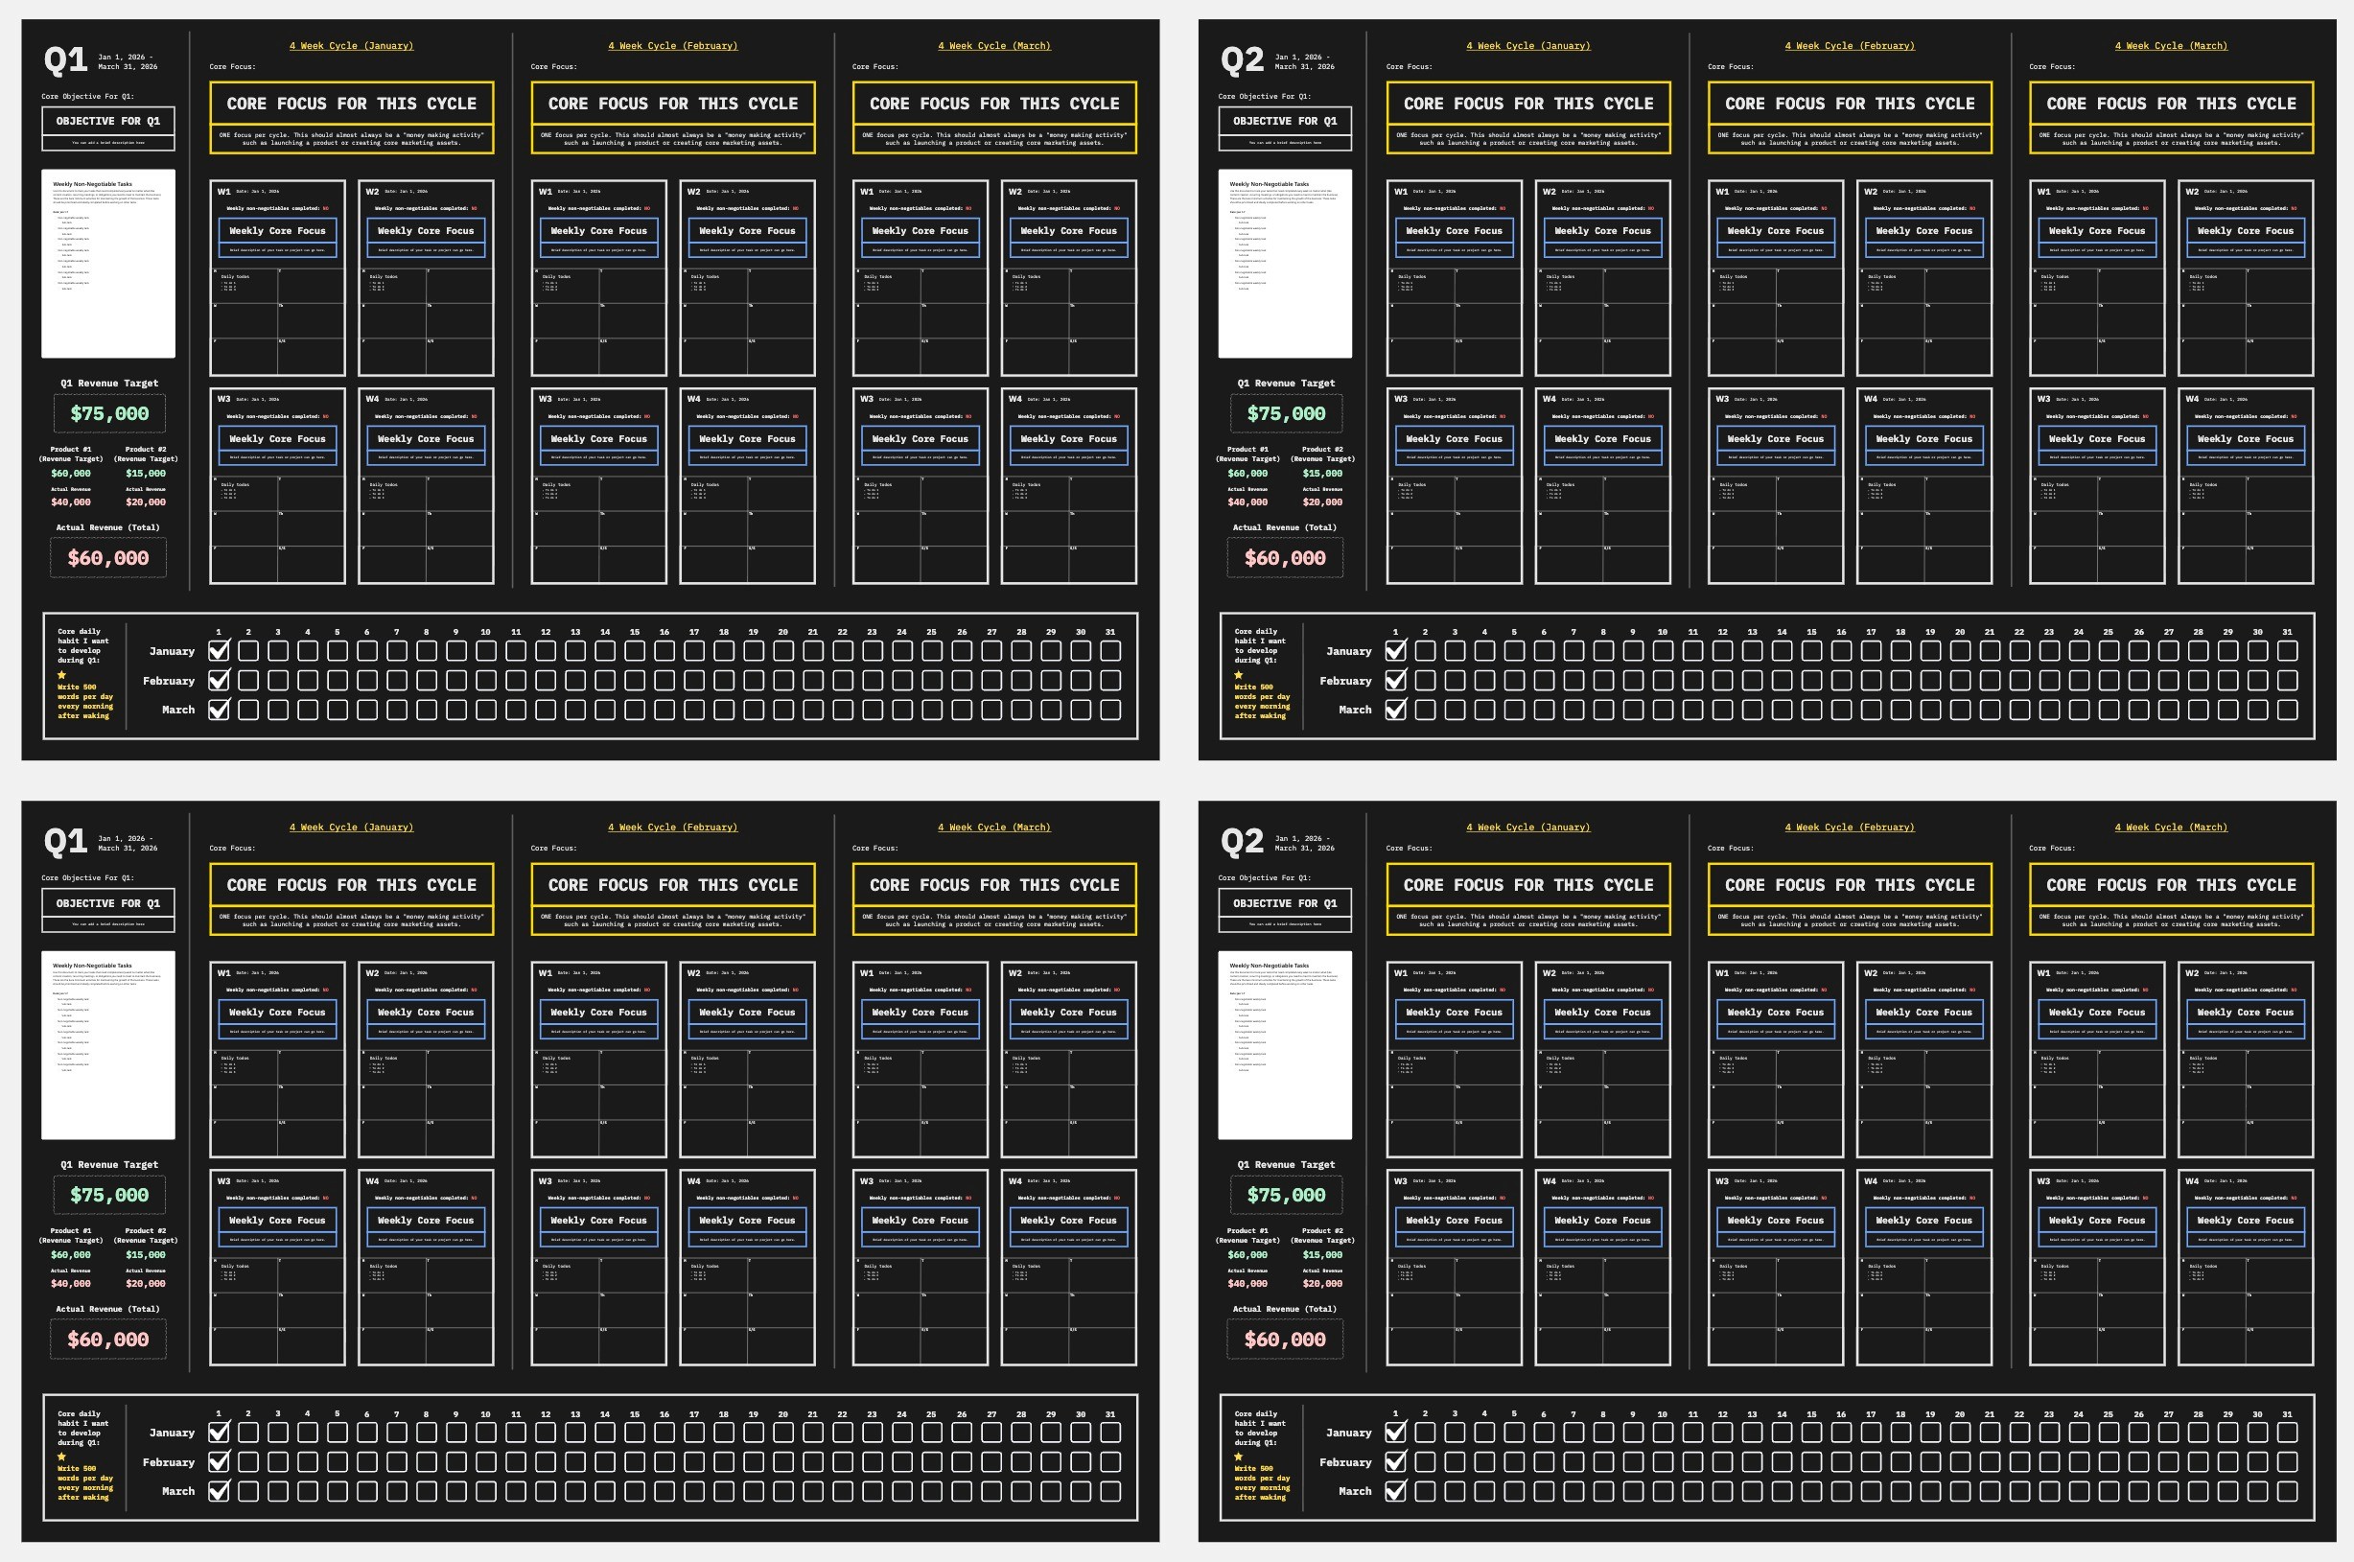Click the yellow star icon in lower Q2 board
This screenshot has width=2354, height=1562.
click(x=1238, y=1457)
